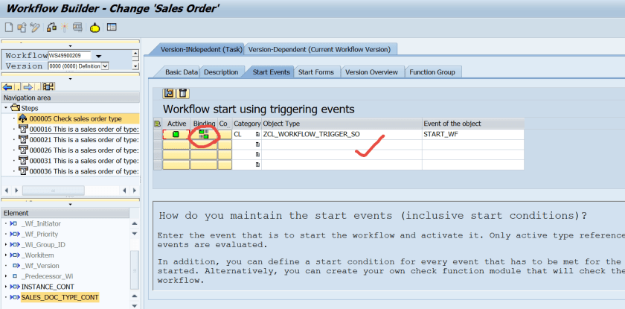Open the Basic Data tab

point(182,72)
